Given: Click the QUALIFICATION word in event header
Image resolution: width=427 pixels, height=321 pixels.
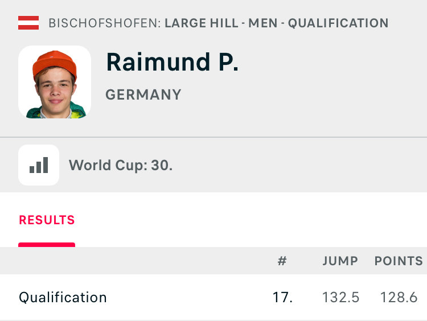Looking at the screenshot, I should click(338, 23).
